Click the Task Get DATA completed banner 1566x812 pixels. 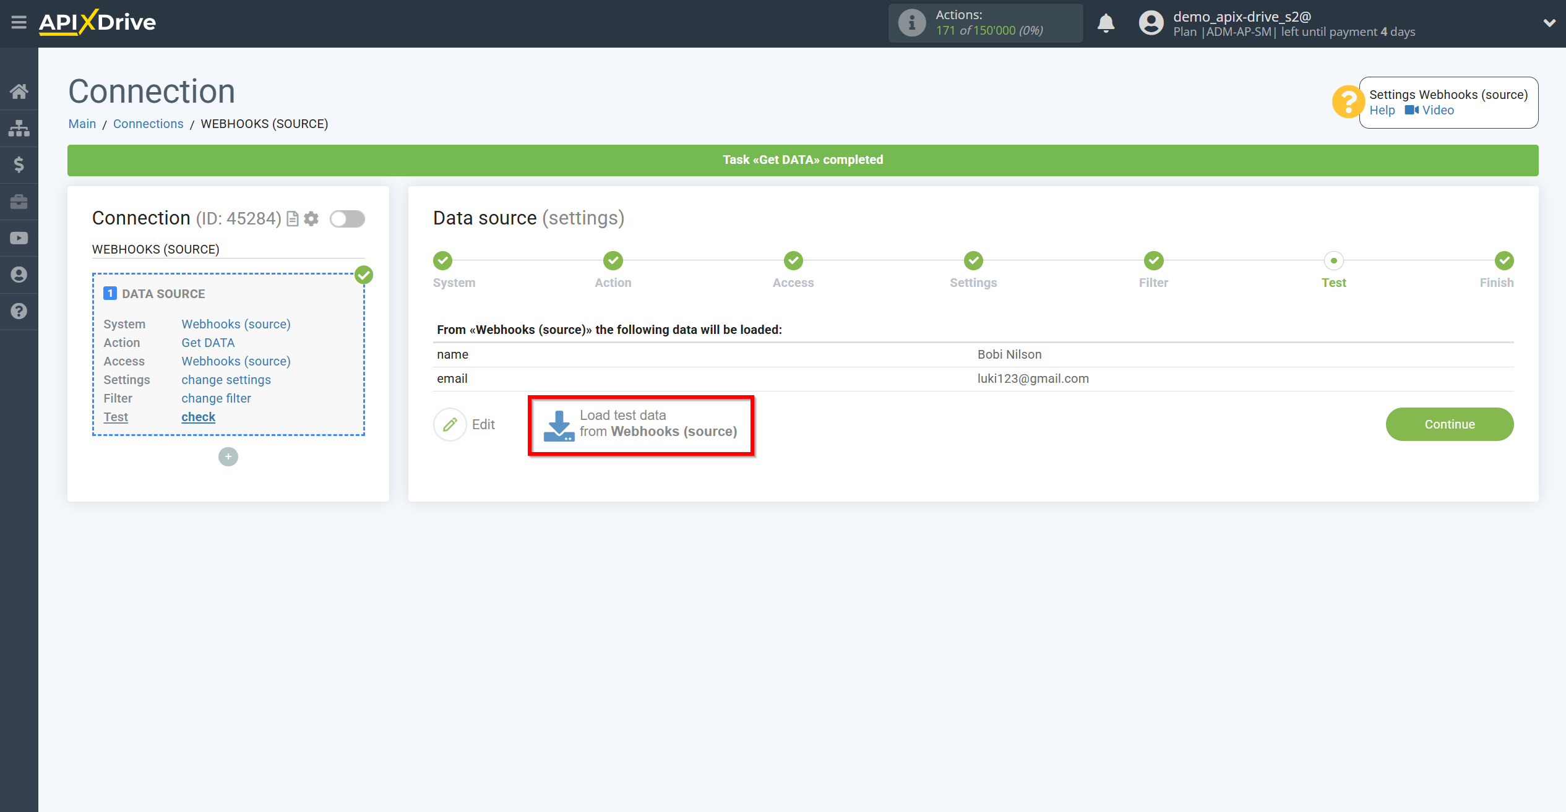tap(802, 160)
